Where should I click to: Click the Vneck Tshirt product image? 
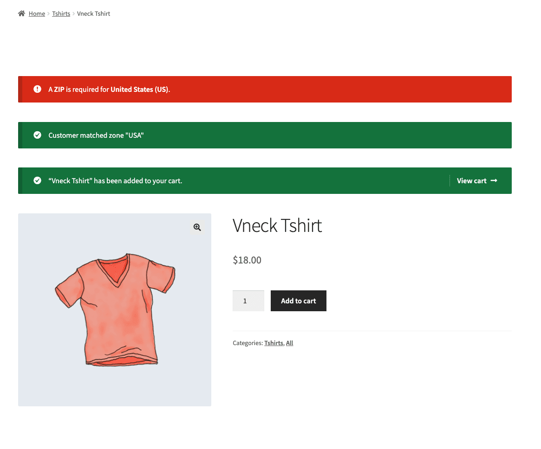pyautogui.click(x=115, y=310)
